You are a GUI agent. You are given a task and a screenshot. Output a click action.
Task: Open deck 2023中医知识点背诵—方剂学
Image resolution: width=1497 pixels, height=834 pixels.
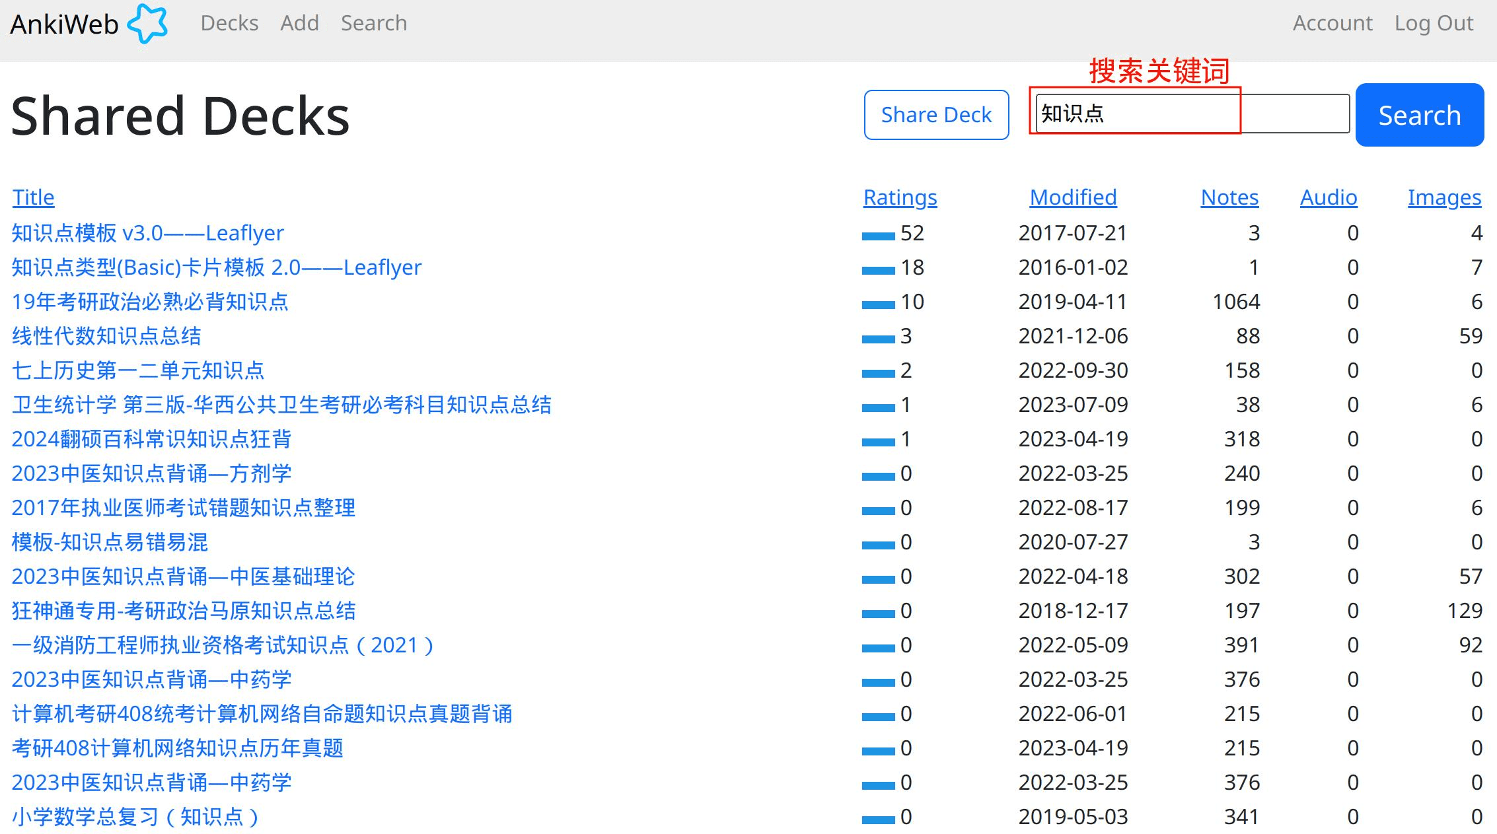pos(151,473)
